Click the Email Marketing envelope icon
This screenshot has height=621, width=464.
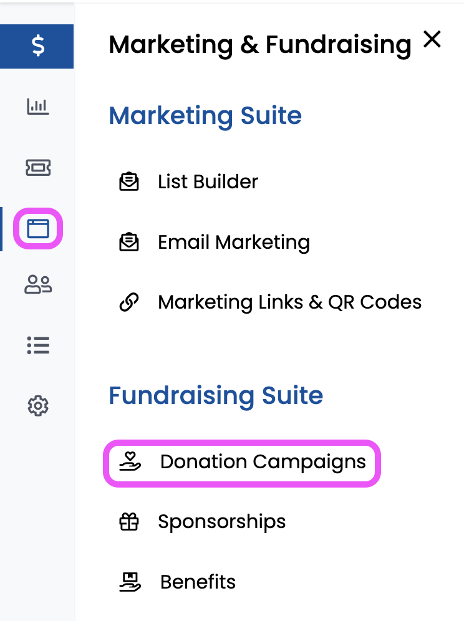pyautogui.click(x=129, y=242)
